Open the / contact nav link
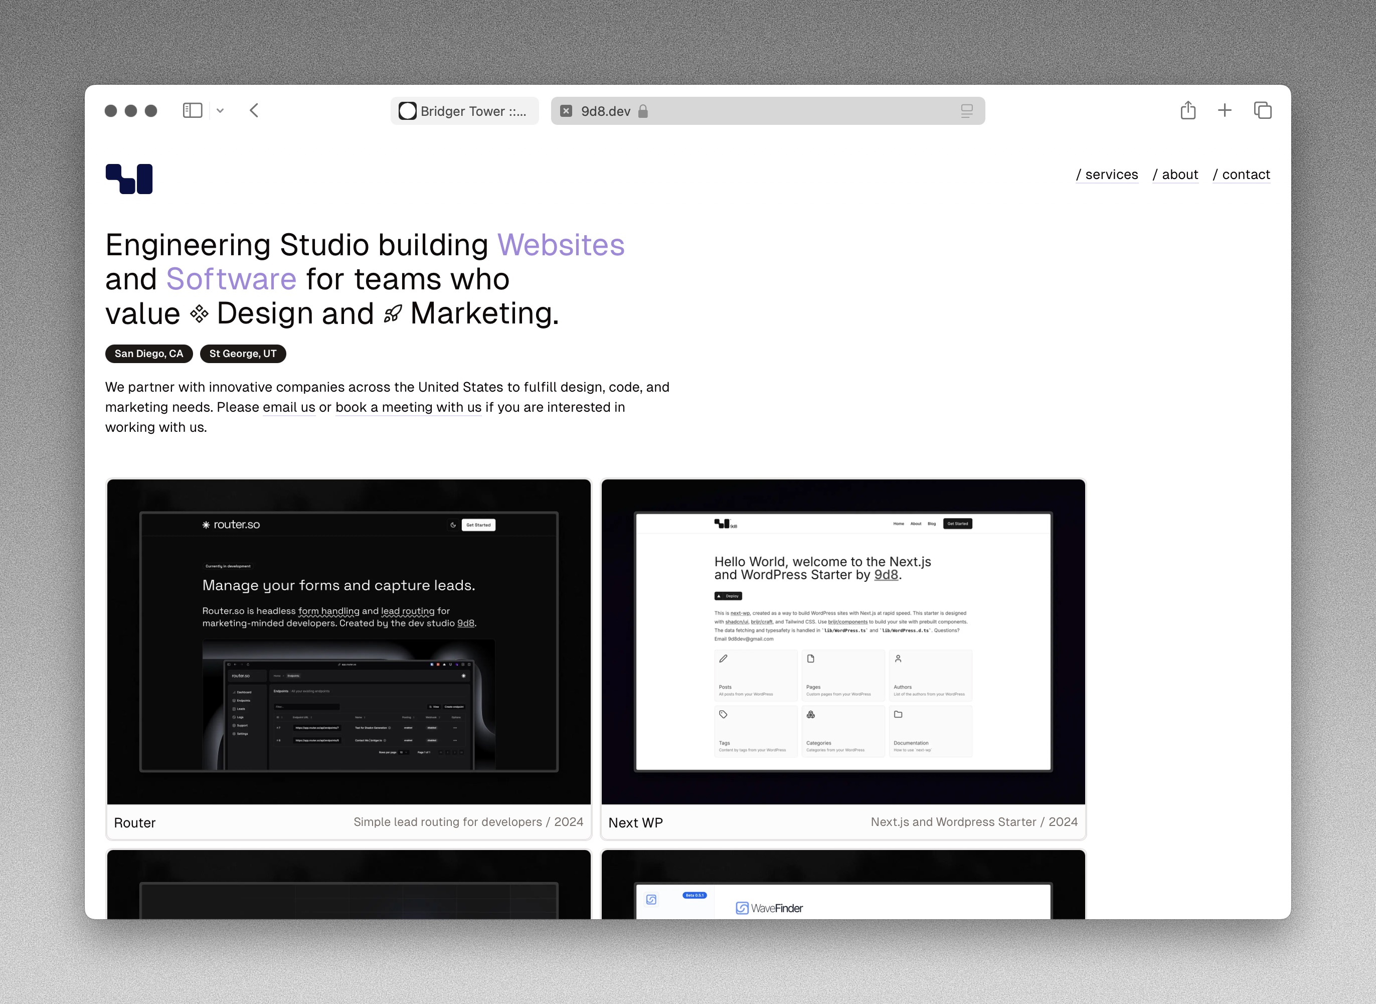 point(1241,175)
